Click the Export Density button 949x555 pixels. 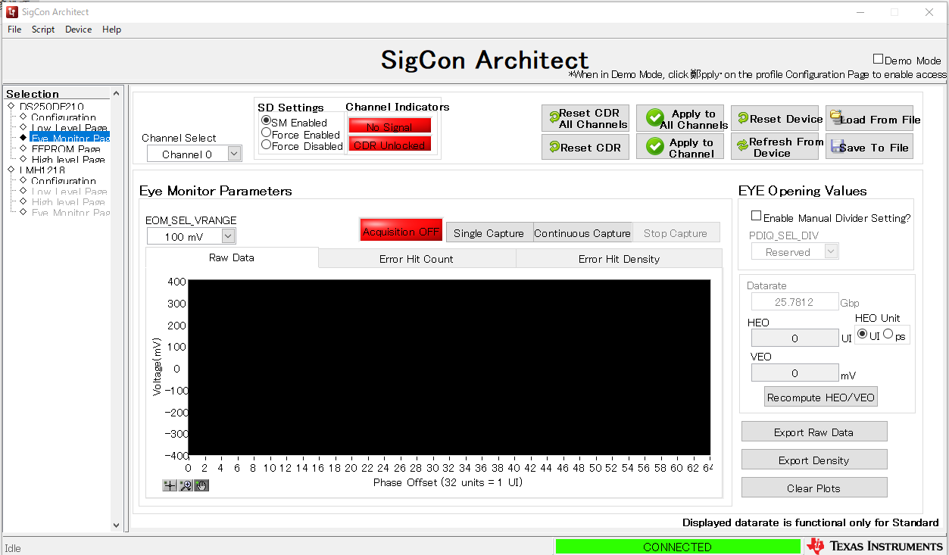[814, 460]
